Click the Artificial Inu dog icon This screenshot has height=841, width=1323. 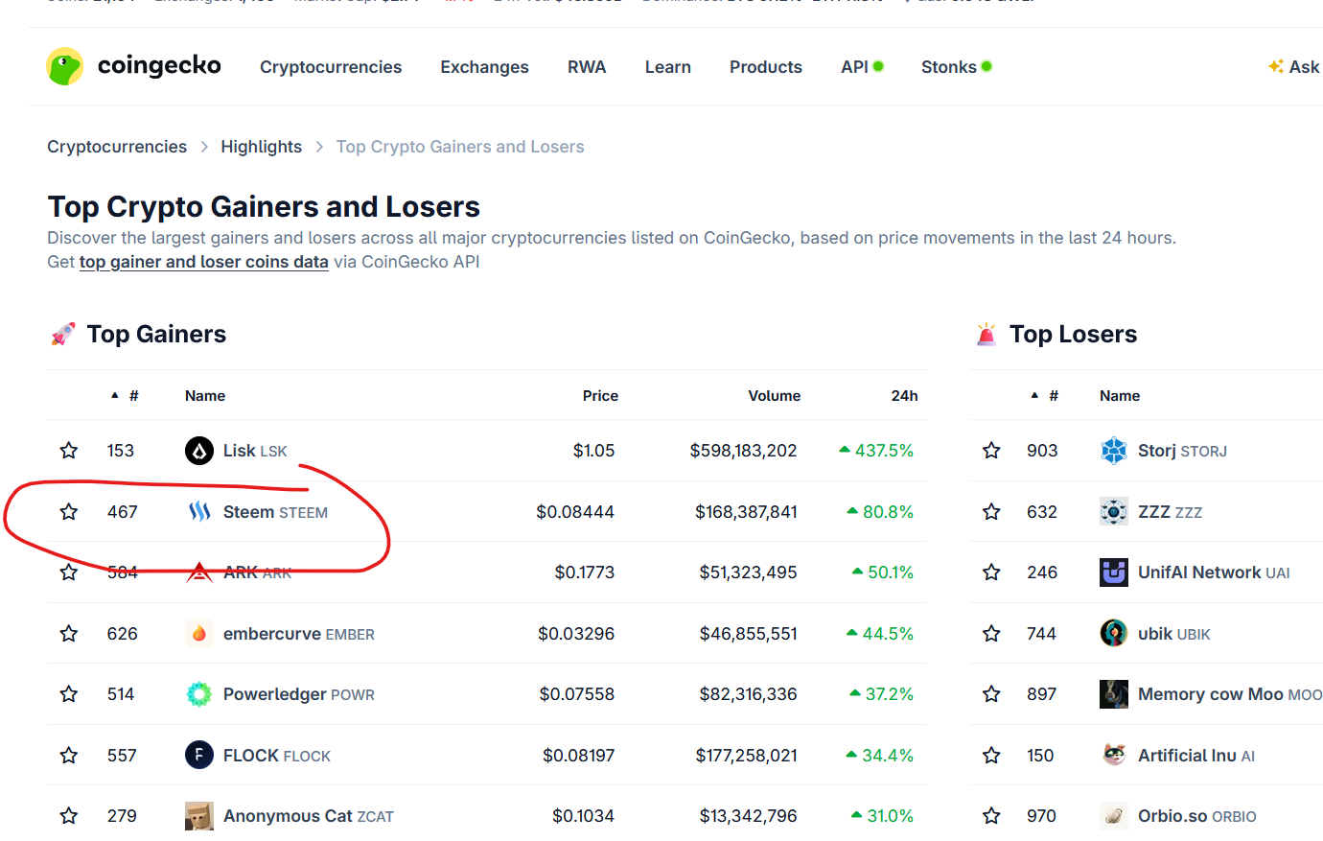(x=1114, y=756)
